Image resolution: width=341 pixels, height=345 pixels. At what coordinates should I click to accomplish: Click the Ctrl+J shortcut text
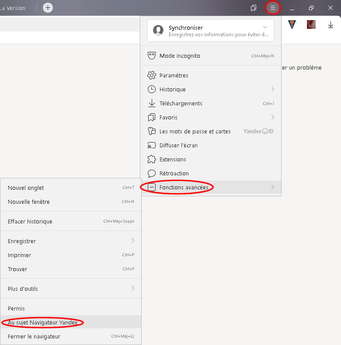(x=268, y=103)
